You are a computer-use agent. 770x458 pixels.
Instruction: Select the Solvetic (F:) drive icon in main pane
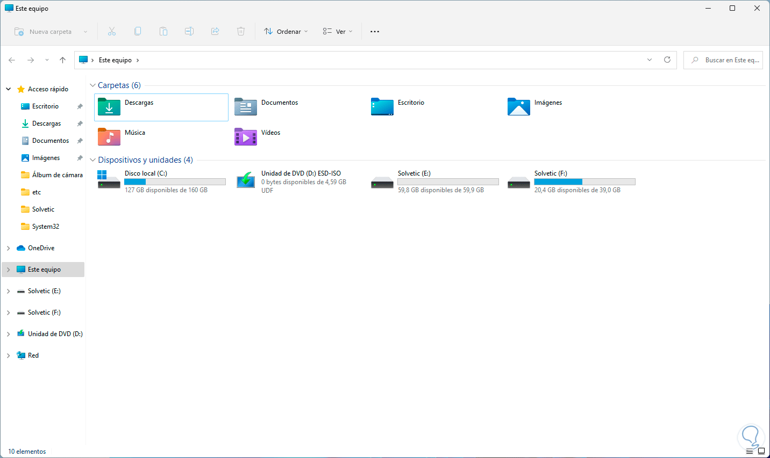[x=519, y=183]
